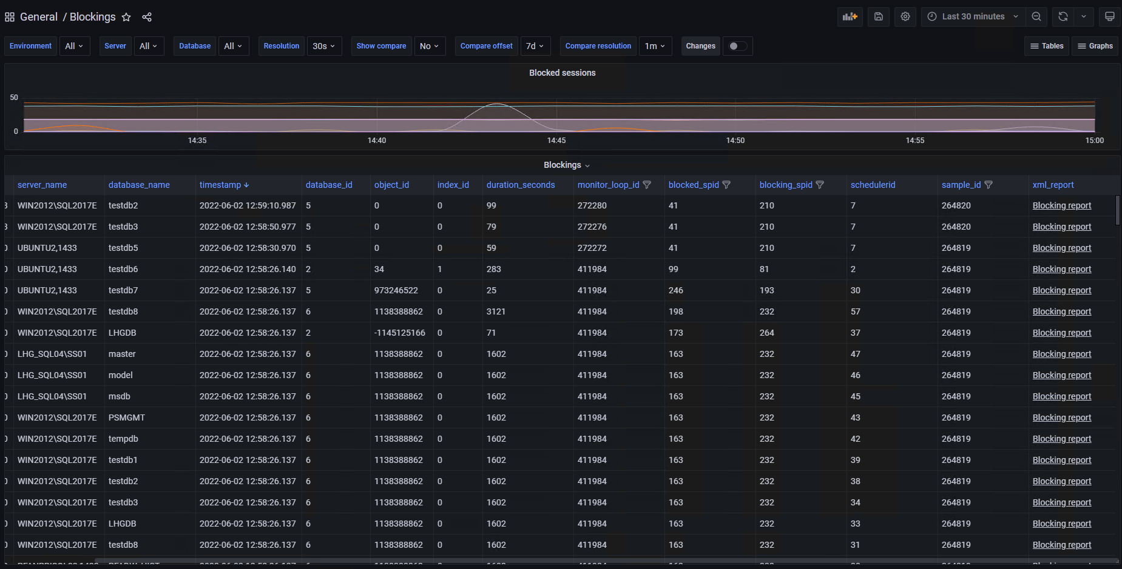This screenshot has width=1122, height=569.
Task: Open the Blockings panel title menu
Action: pos(566,164)
